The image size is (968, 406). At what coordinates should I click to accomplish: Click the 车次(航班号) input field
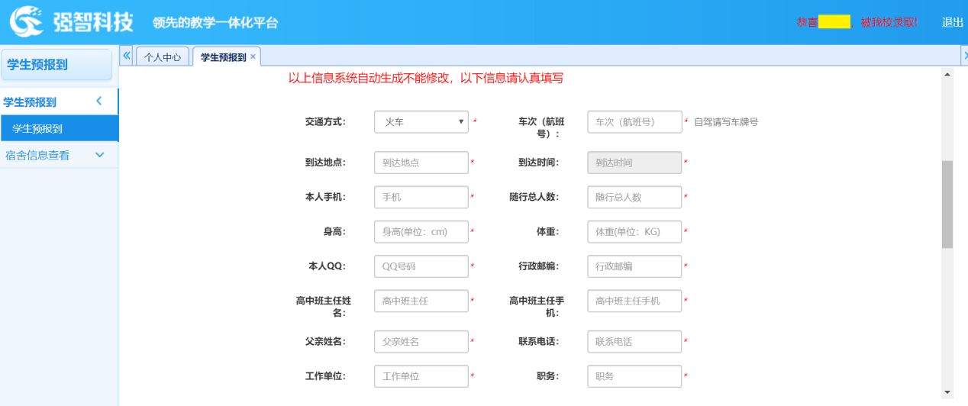(x=634, y=122)
